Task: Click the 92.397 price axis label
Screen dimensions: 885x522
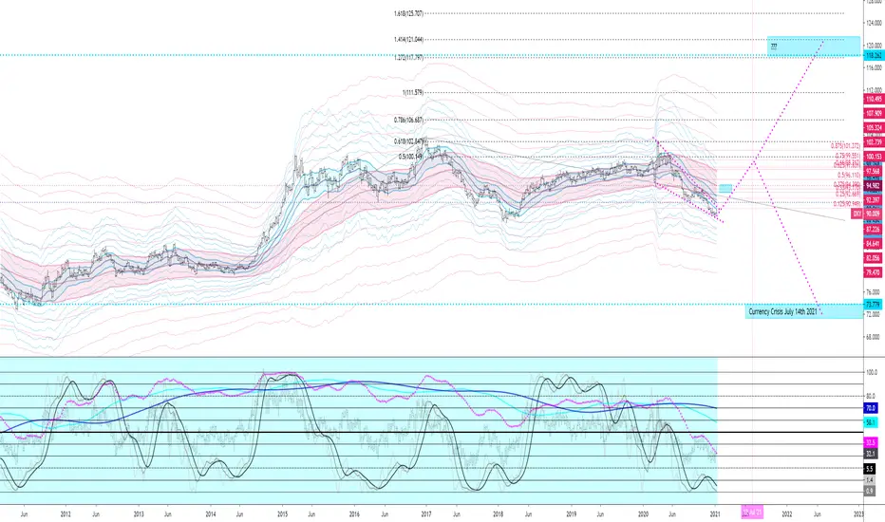Action: tap(873, 200)
